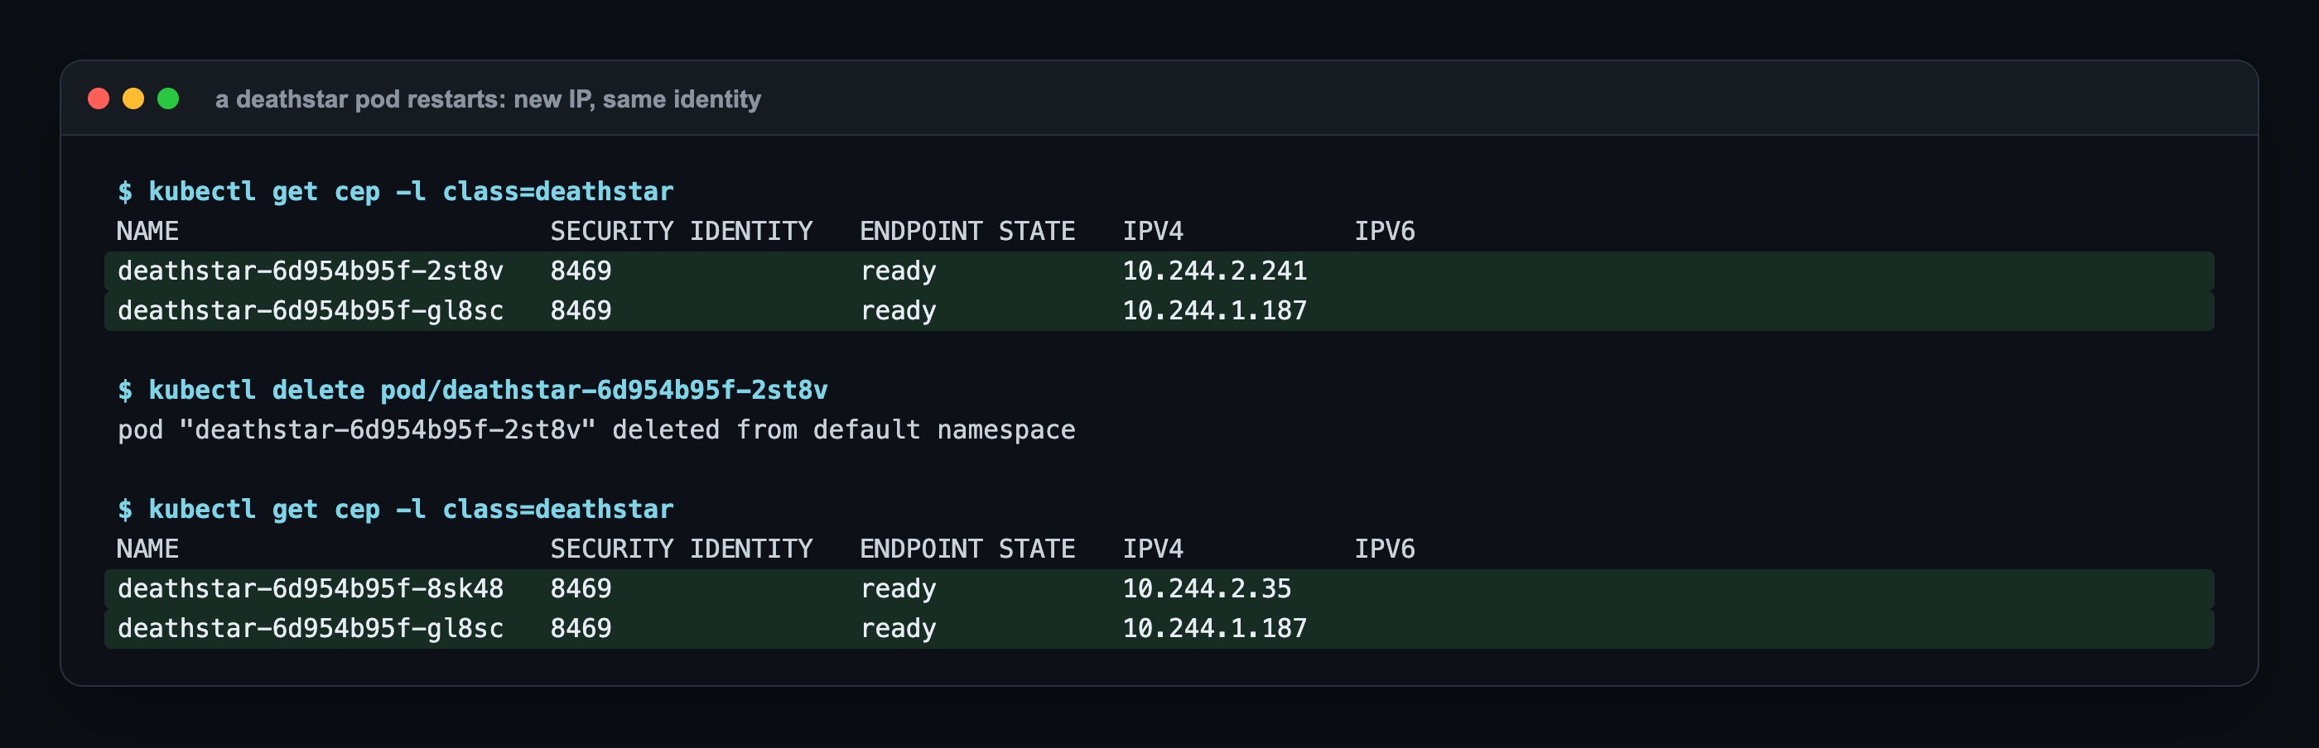Click 'IPV6' header in the first table

click(x=1385, y=231)
